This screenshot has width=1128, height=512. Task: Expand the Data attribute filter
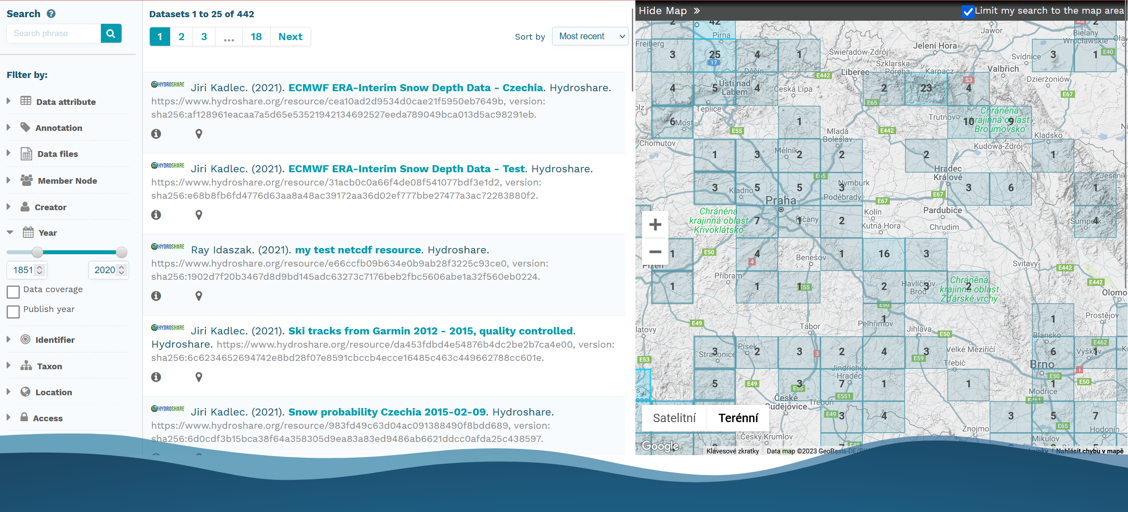(8, 101)
